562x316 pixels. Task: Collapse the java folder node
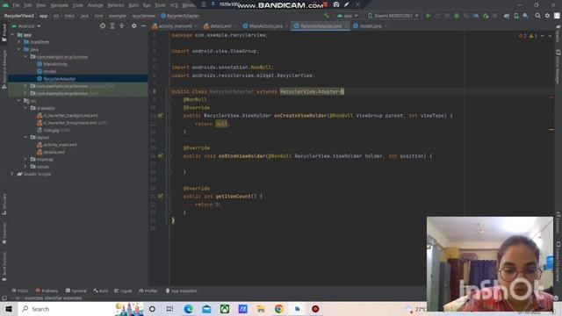coord(19,49)
